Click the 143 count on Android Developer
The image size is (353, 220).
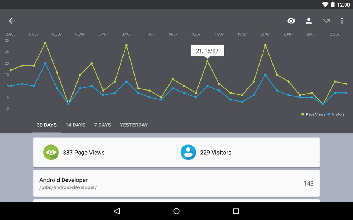click(x=309, y=184)
